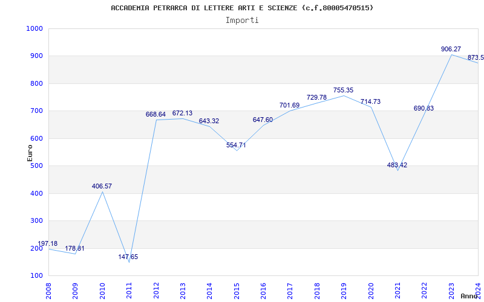Select data value 554.71

[236, 146]
